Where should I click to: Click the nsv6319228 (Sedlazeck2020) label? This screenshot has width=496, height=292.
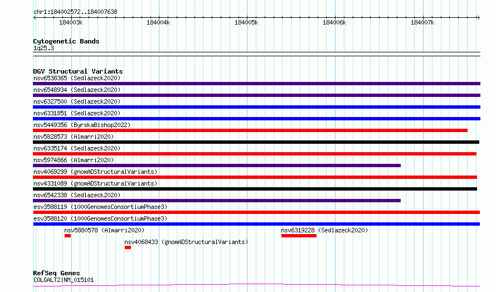[x=324, y=230]
